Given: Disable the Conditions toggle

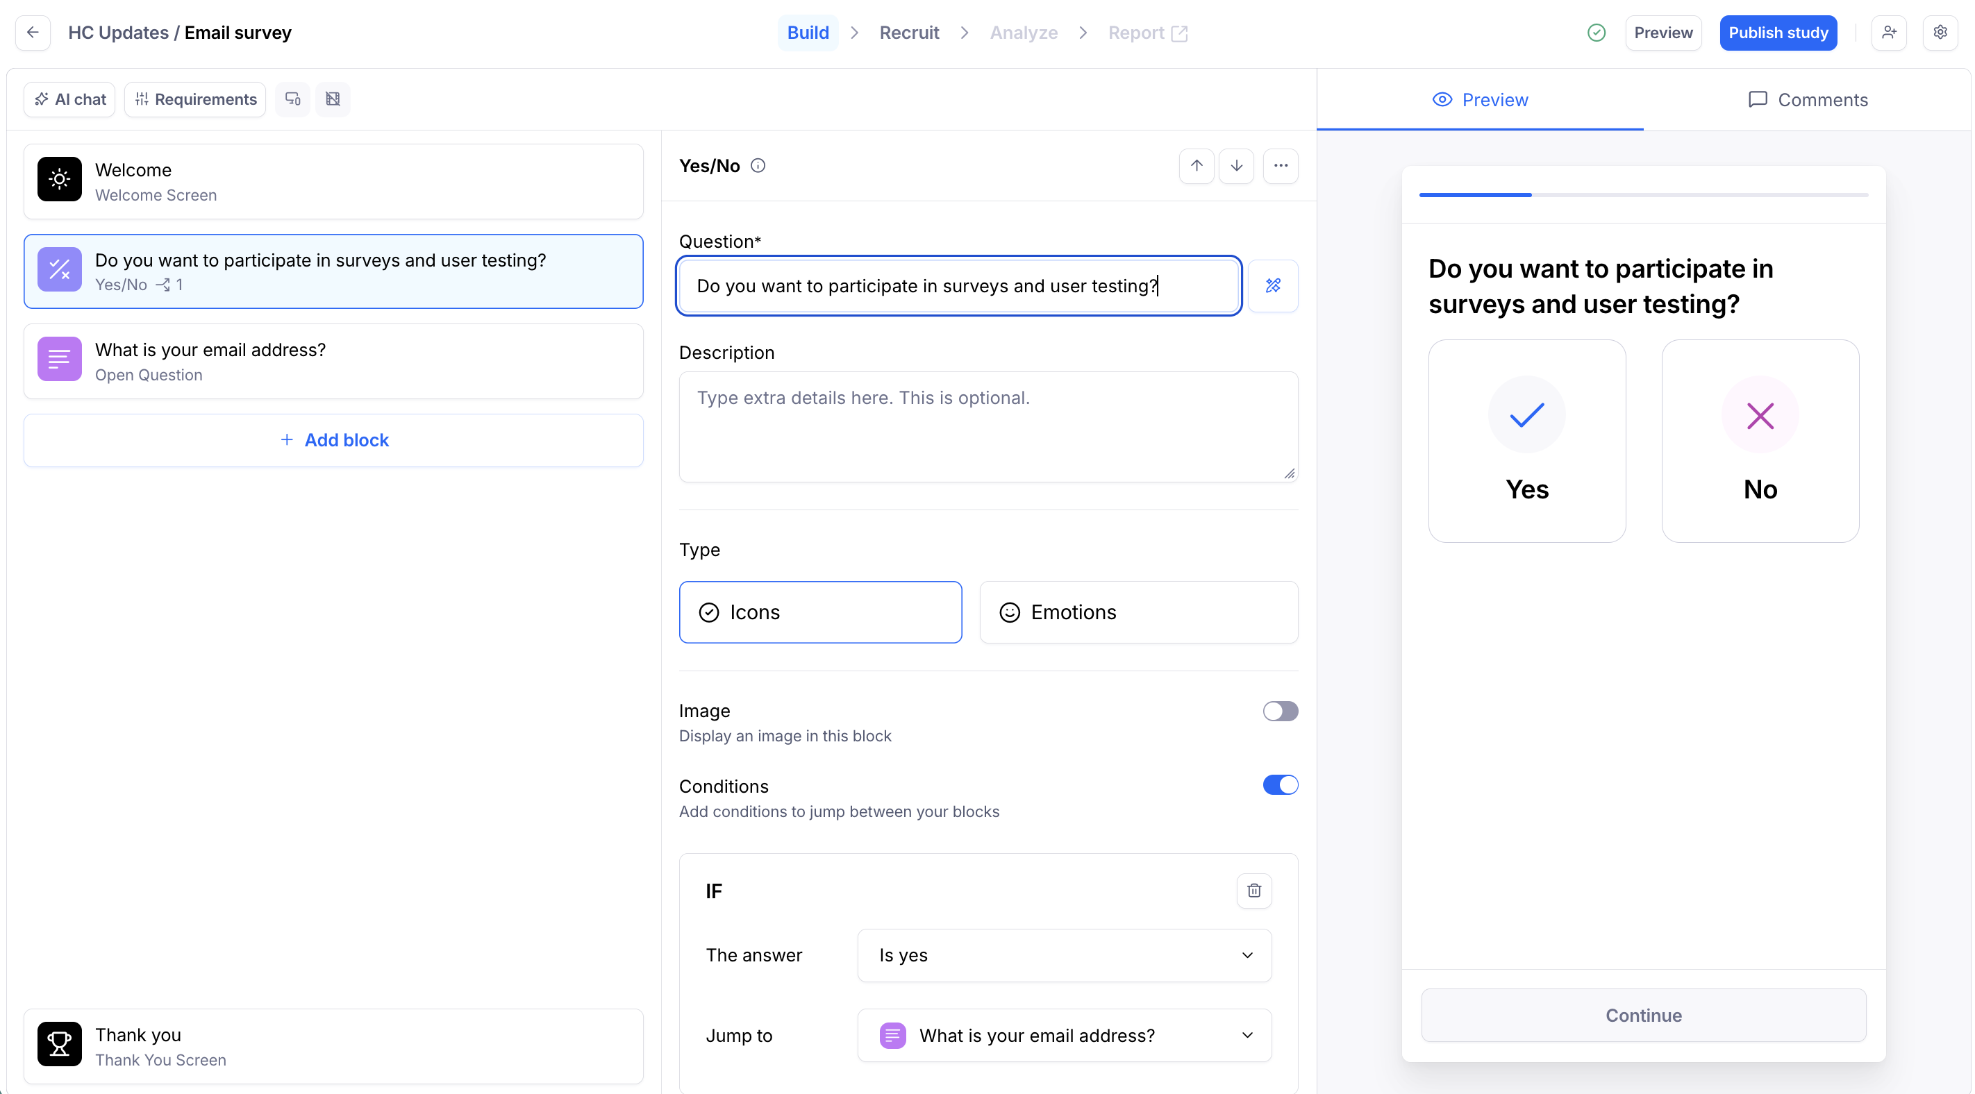Looking at the screenshot, I should [x=1281, y=784].
